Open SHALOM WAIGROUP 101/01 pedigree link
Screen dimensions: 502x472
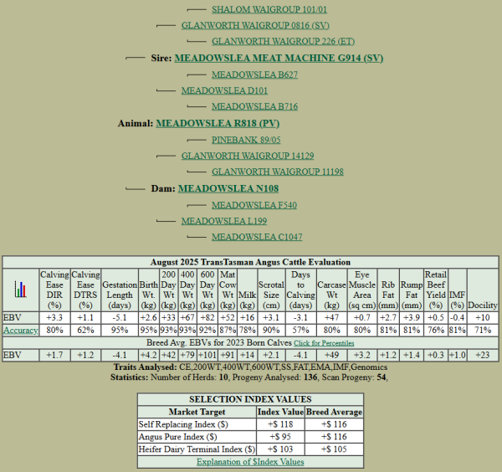point(269,9)
